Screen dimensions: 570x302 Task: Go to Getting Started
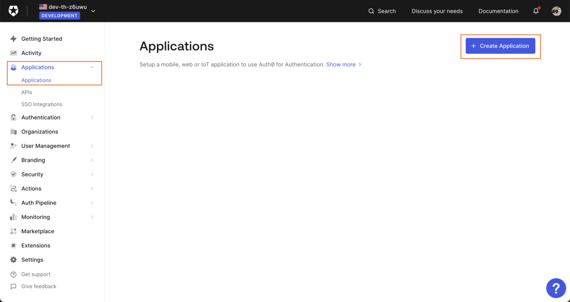tap(42, 39)
